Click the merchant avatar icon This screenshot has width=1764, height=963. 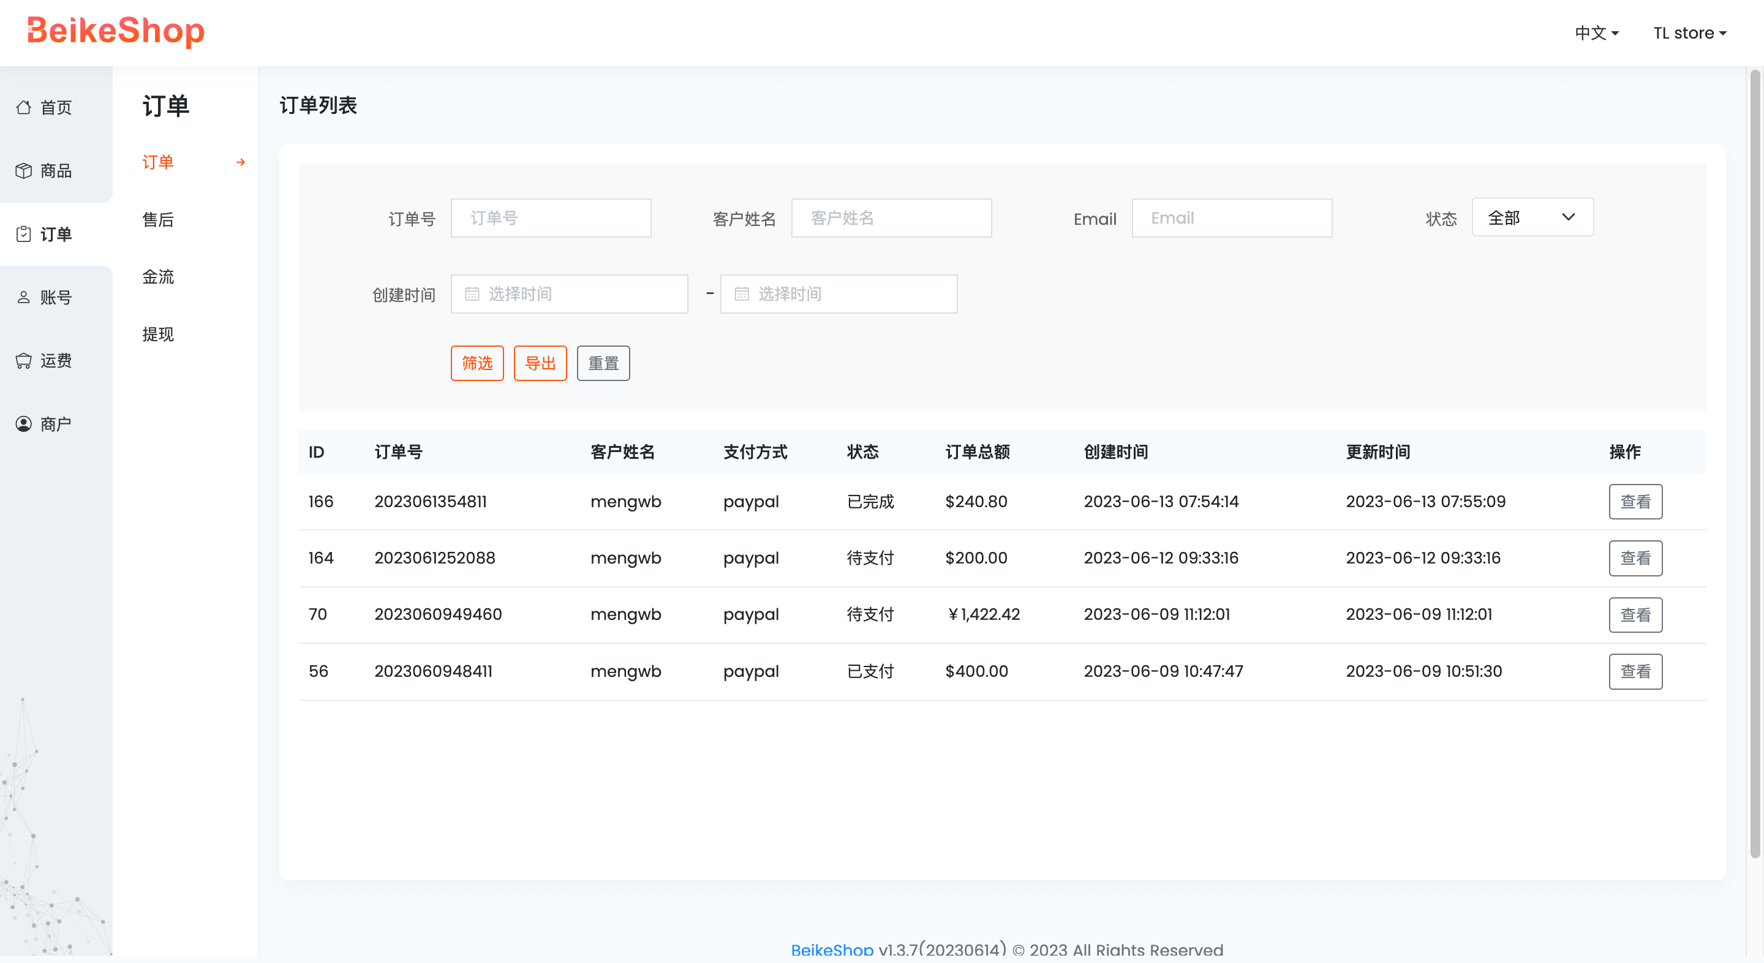click(23, 424)
